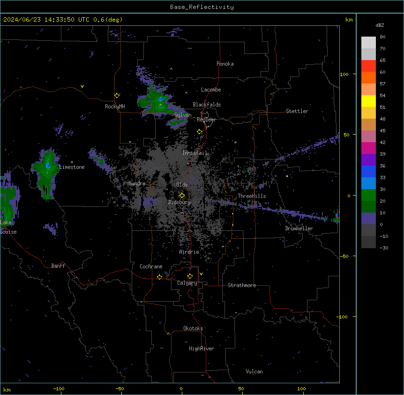Click the Cochrane town label
This screenshot has width=404, height=395.
pos(151,266)
